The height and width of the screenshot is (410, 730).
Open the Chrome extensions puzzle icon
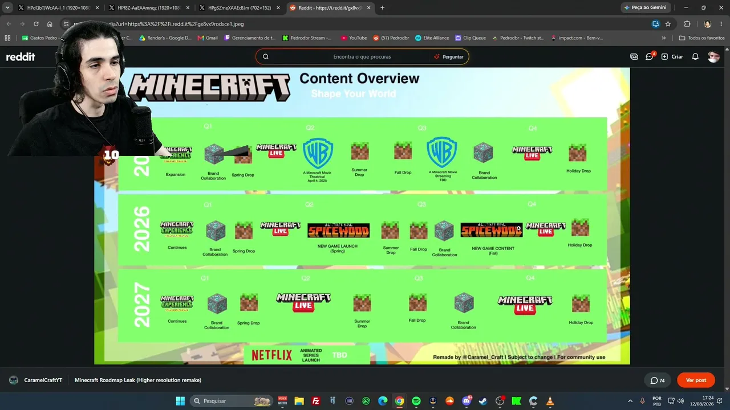[687, 24]
